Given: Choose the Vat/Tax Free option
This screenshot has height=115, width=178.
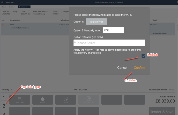Looking at the screenshot, I should pyautogui.click(x=96, y=22).
